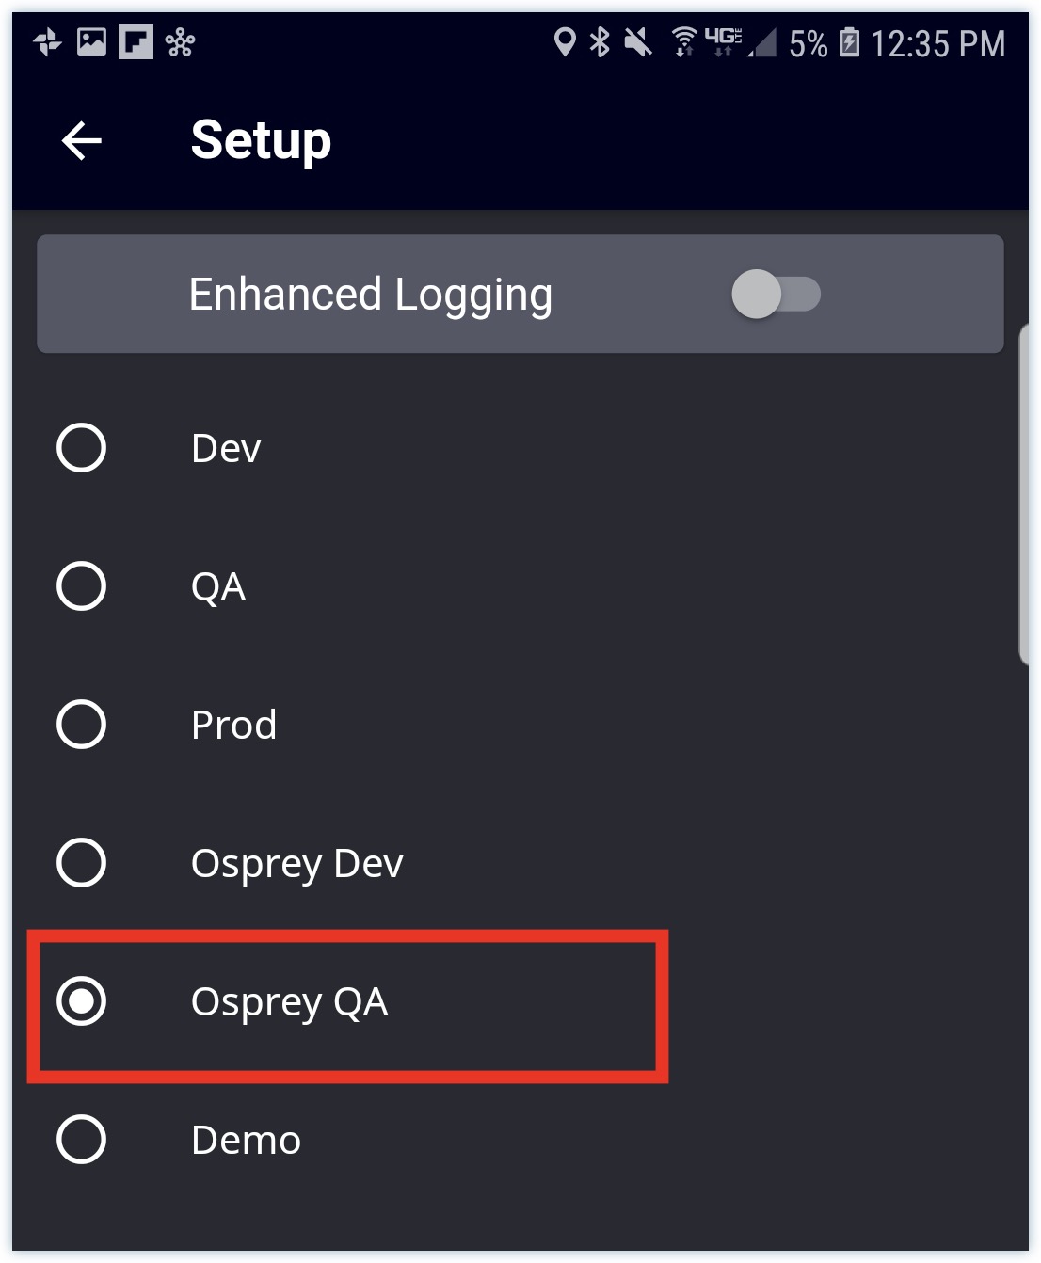Tap the Wi-Fi status bar icon

[684, 42]
